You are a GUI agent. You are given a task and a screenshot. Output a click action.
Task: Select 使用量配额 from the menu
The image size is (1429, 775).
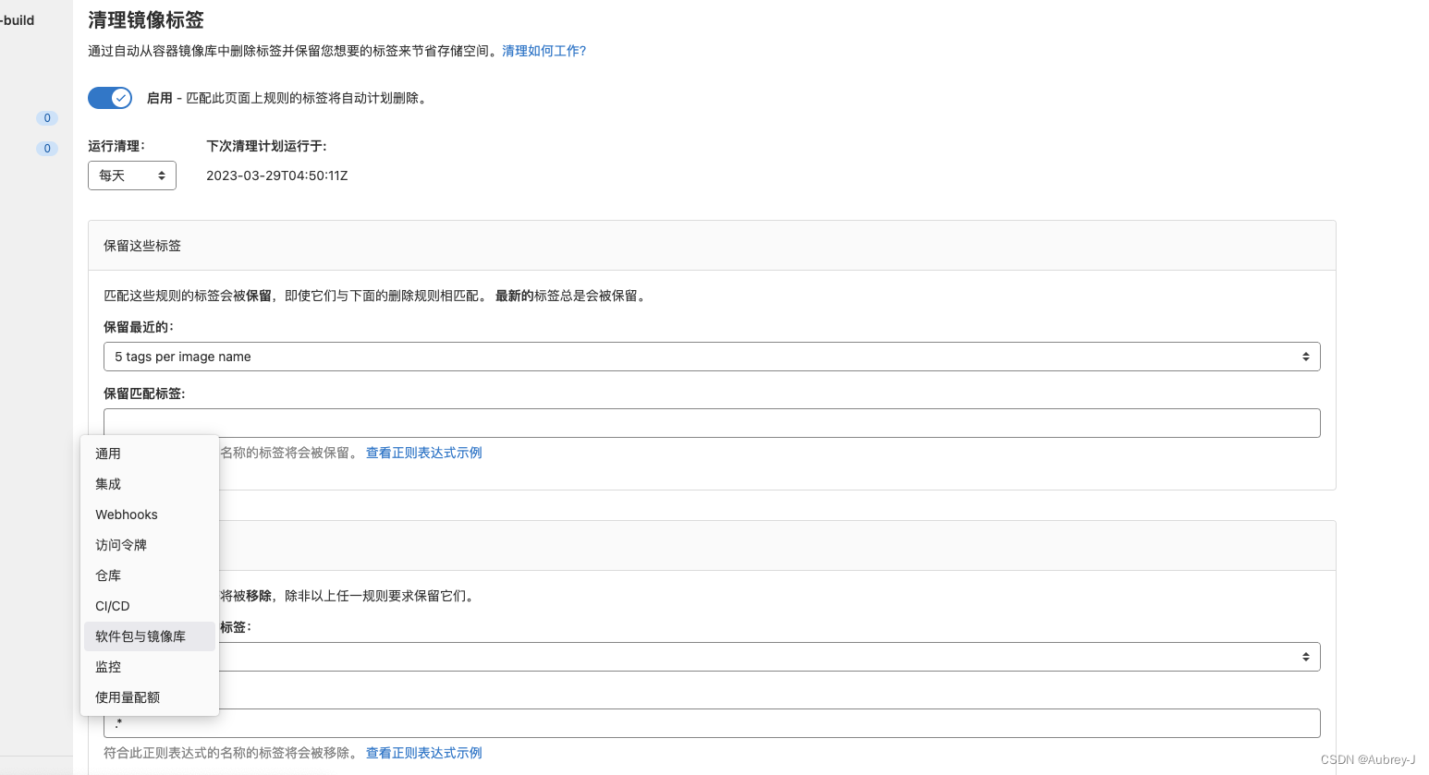coord(128,696)
